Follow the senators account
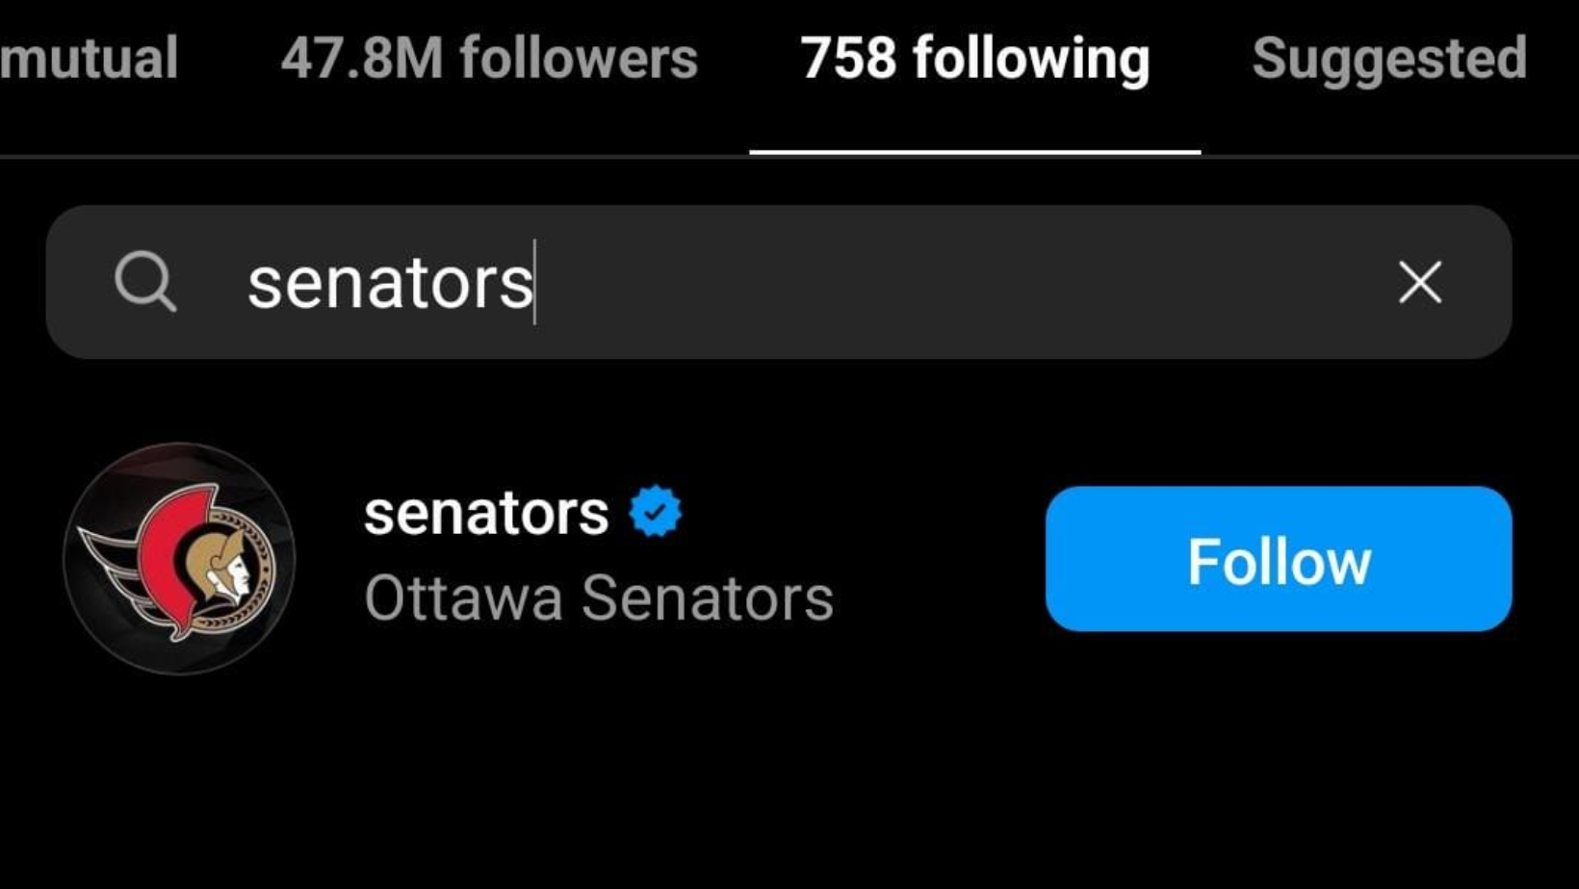The height and width of the screenshot is (889, 1579). coord(1278,559)
